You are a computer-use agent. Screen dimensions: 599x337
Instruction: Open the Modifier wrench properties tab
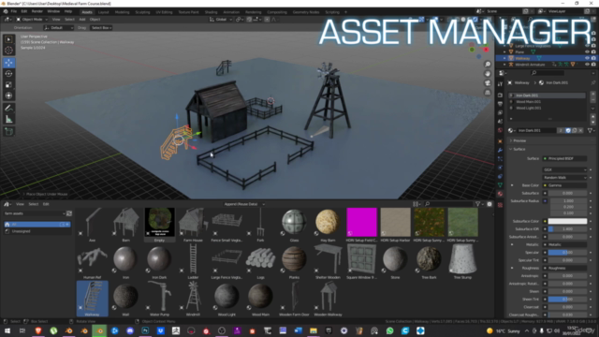pos(500,150)
